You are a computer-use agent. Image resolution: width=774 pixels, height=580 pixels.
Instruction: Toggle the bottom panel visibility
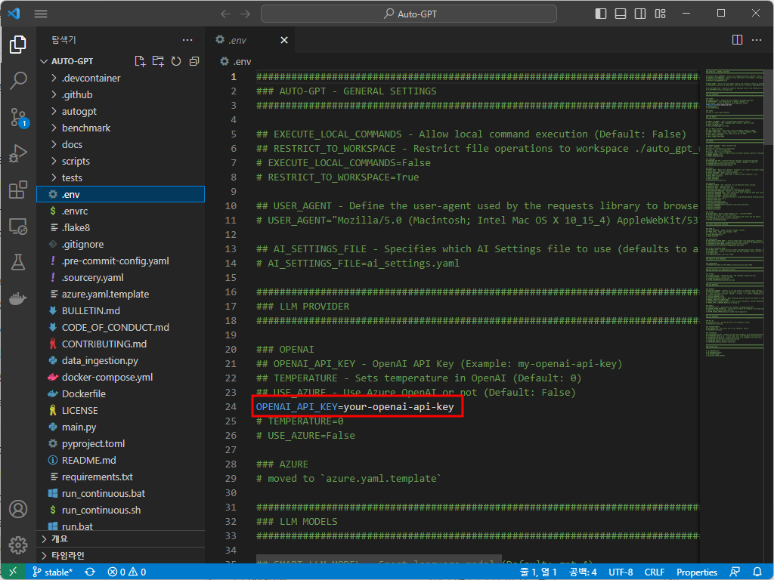pyautogui.click(x=621, y=14)
